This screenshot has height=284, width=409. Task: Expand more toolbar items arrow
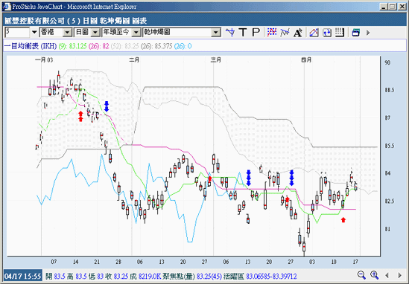tap(368, 33)
